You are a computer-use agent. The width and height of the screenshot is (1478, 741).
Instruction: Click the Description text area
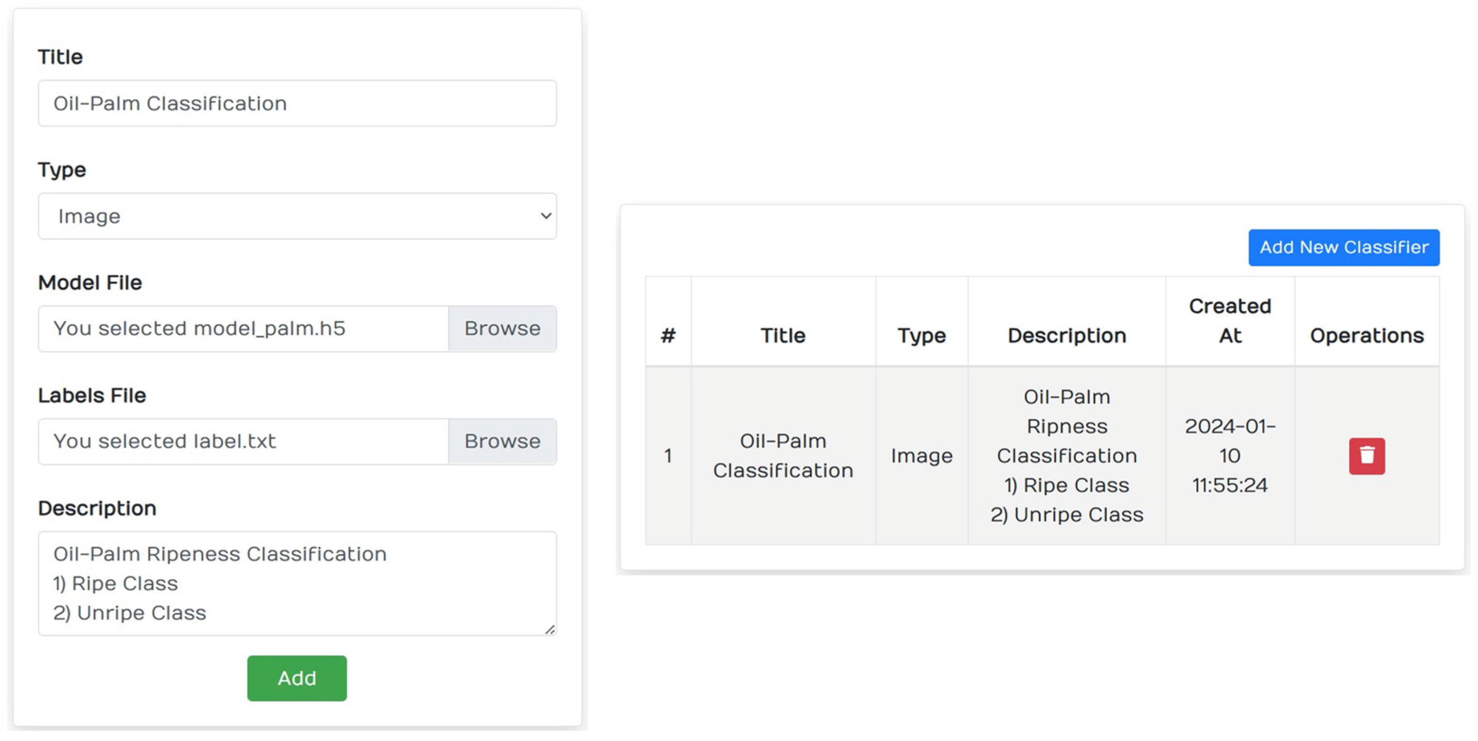(x=297, y=583)
